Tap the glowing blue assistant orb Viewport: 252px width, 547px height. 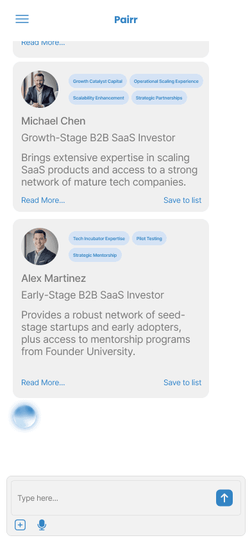(24, 416)
